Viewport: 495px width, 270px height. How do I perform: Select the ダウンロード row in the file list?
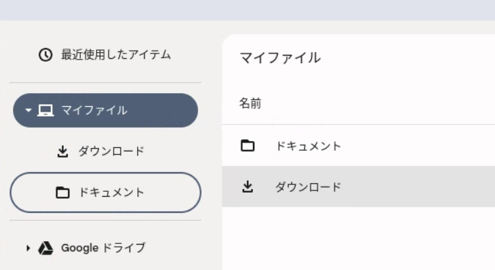[359, 186]
